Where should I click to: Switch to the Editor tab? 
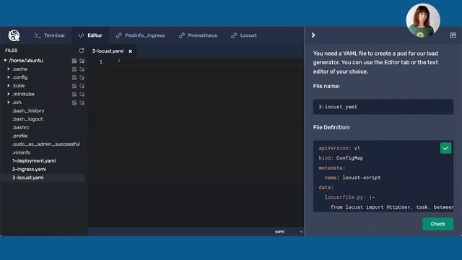click(90, 35)
